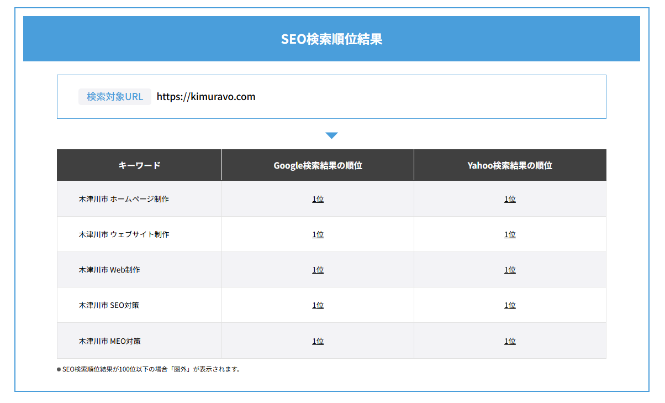Click the blue downward arrow below the URL box

click(331, 134)
